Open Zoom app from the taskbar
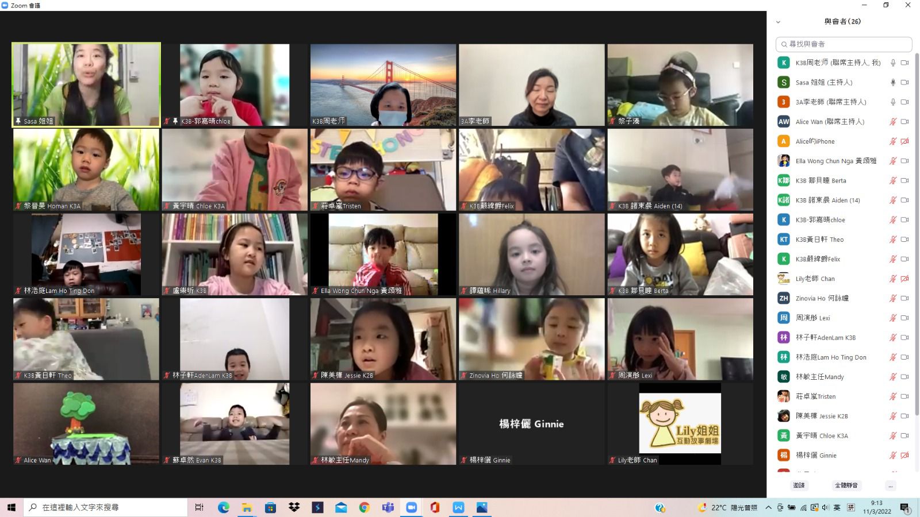This screenshot has width=920, height=517. [411, 507]
